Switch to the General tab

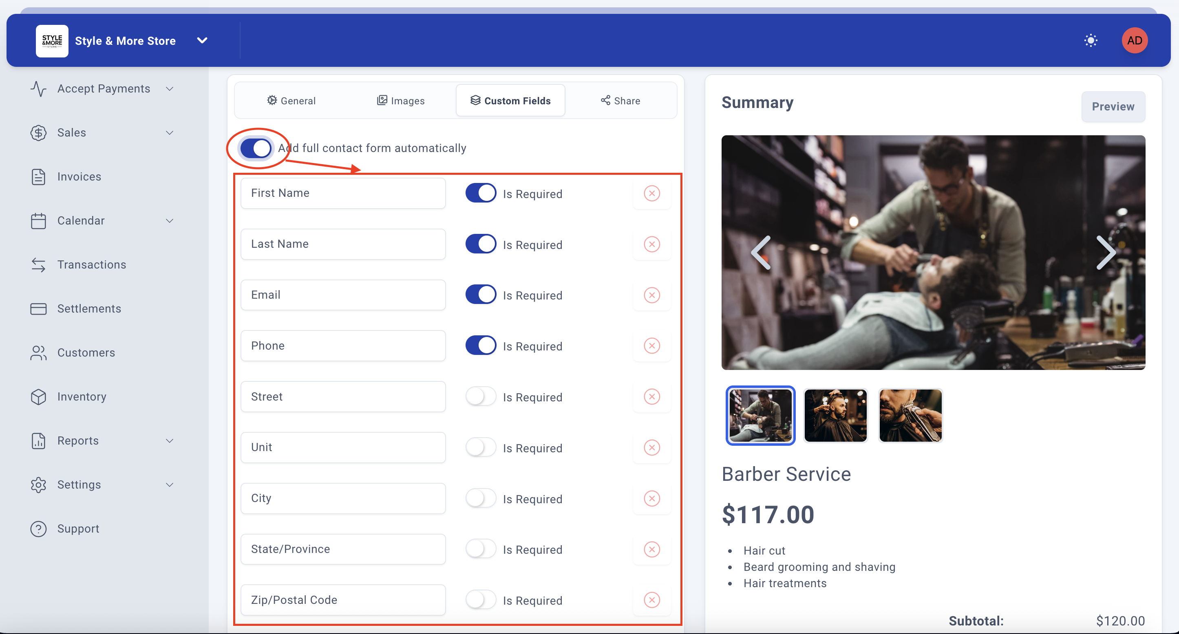click(x=291, y=101)
